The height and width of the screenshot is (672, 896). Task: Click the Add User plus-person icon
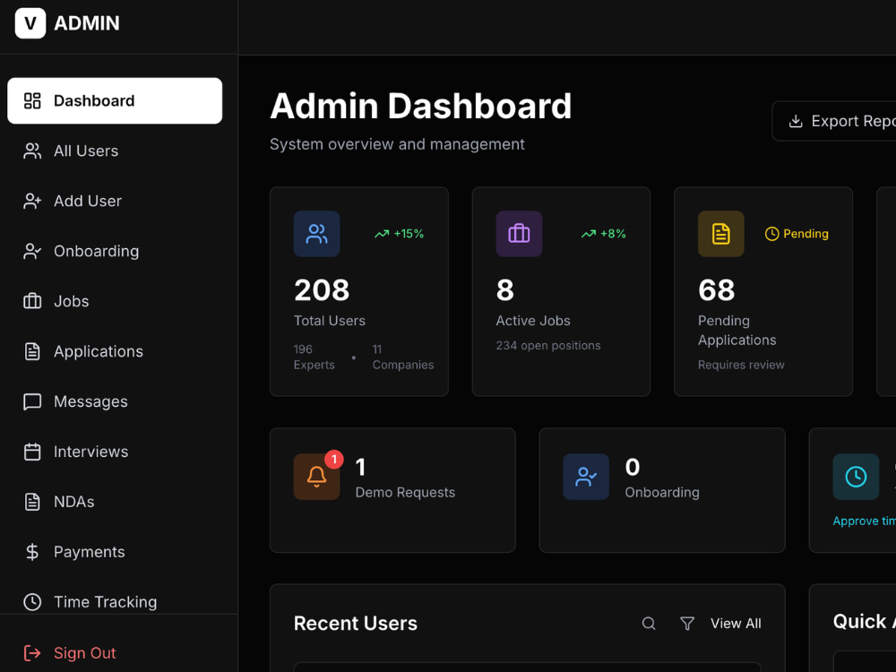[x=32, y=201]
